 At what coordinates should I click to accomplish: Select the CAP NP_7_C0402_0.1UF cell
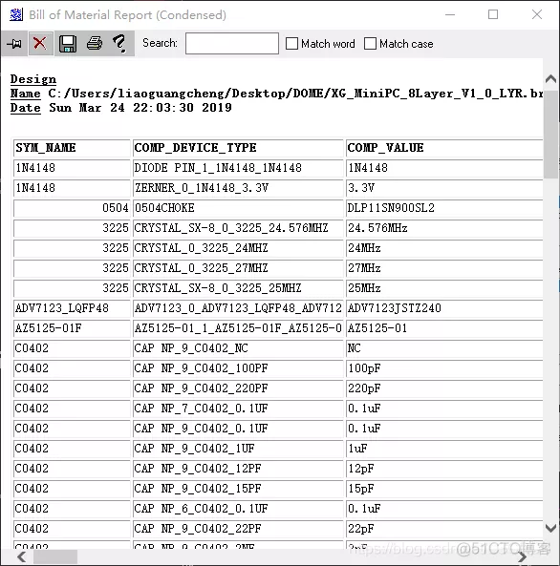point(238,409)
